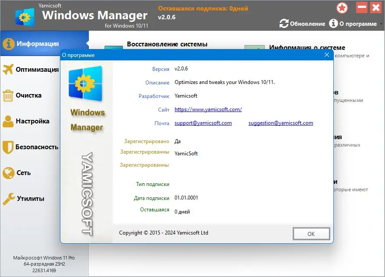Open the Очистка sidebar tab
The height and width of the screenshot is (277, 385).
31,95
